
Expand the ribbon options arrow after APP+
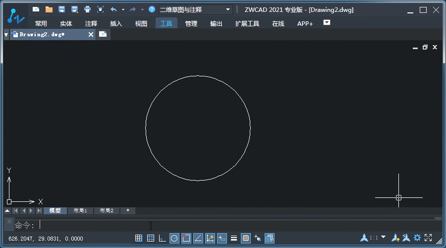pyautogui.click(x=327, y=23)
